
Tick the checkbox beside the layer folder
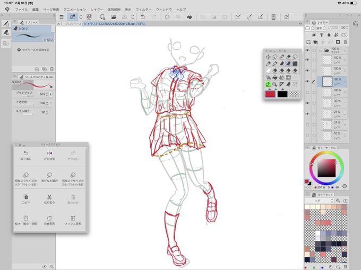(x=314, y=50)
